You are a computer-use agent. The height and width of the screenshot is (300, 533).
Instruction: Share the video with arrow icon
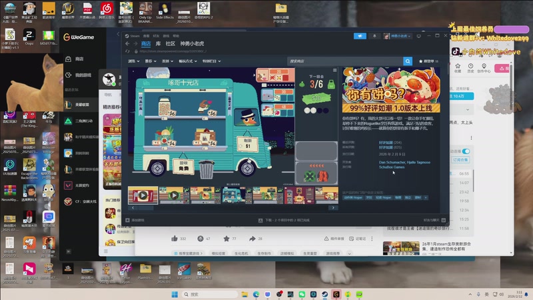253,239
